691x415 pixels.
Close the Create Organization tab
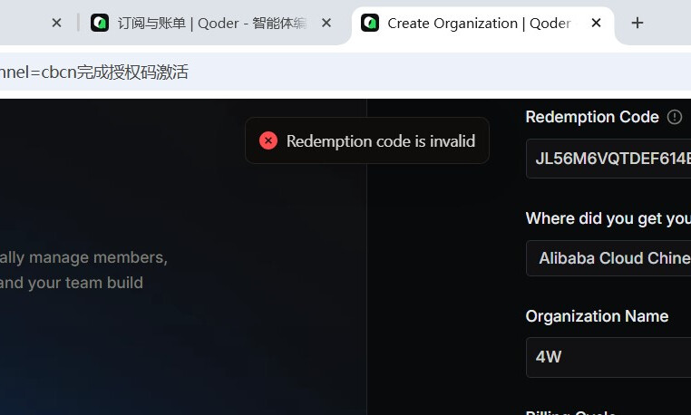click(x=596, y=23)
